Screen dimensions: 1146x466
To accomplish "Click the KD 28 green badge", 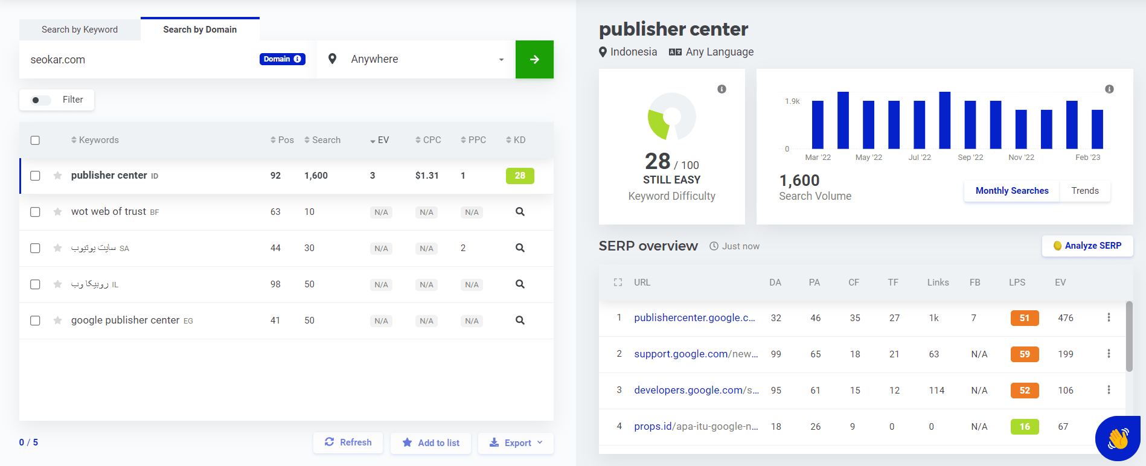I will coord(520,176).
